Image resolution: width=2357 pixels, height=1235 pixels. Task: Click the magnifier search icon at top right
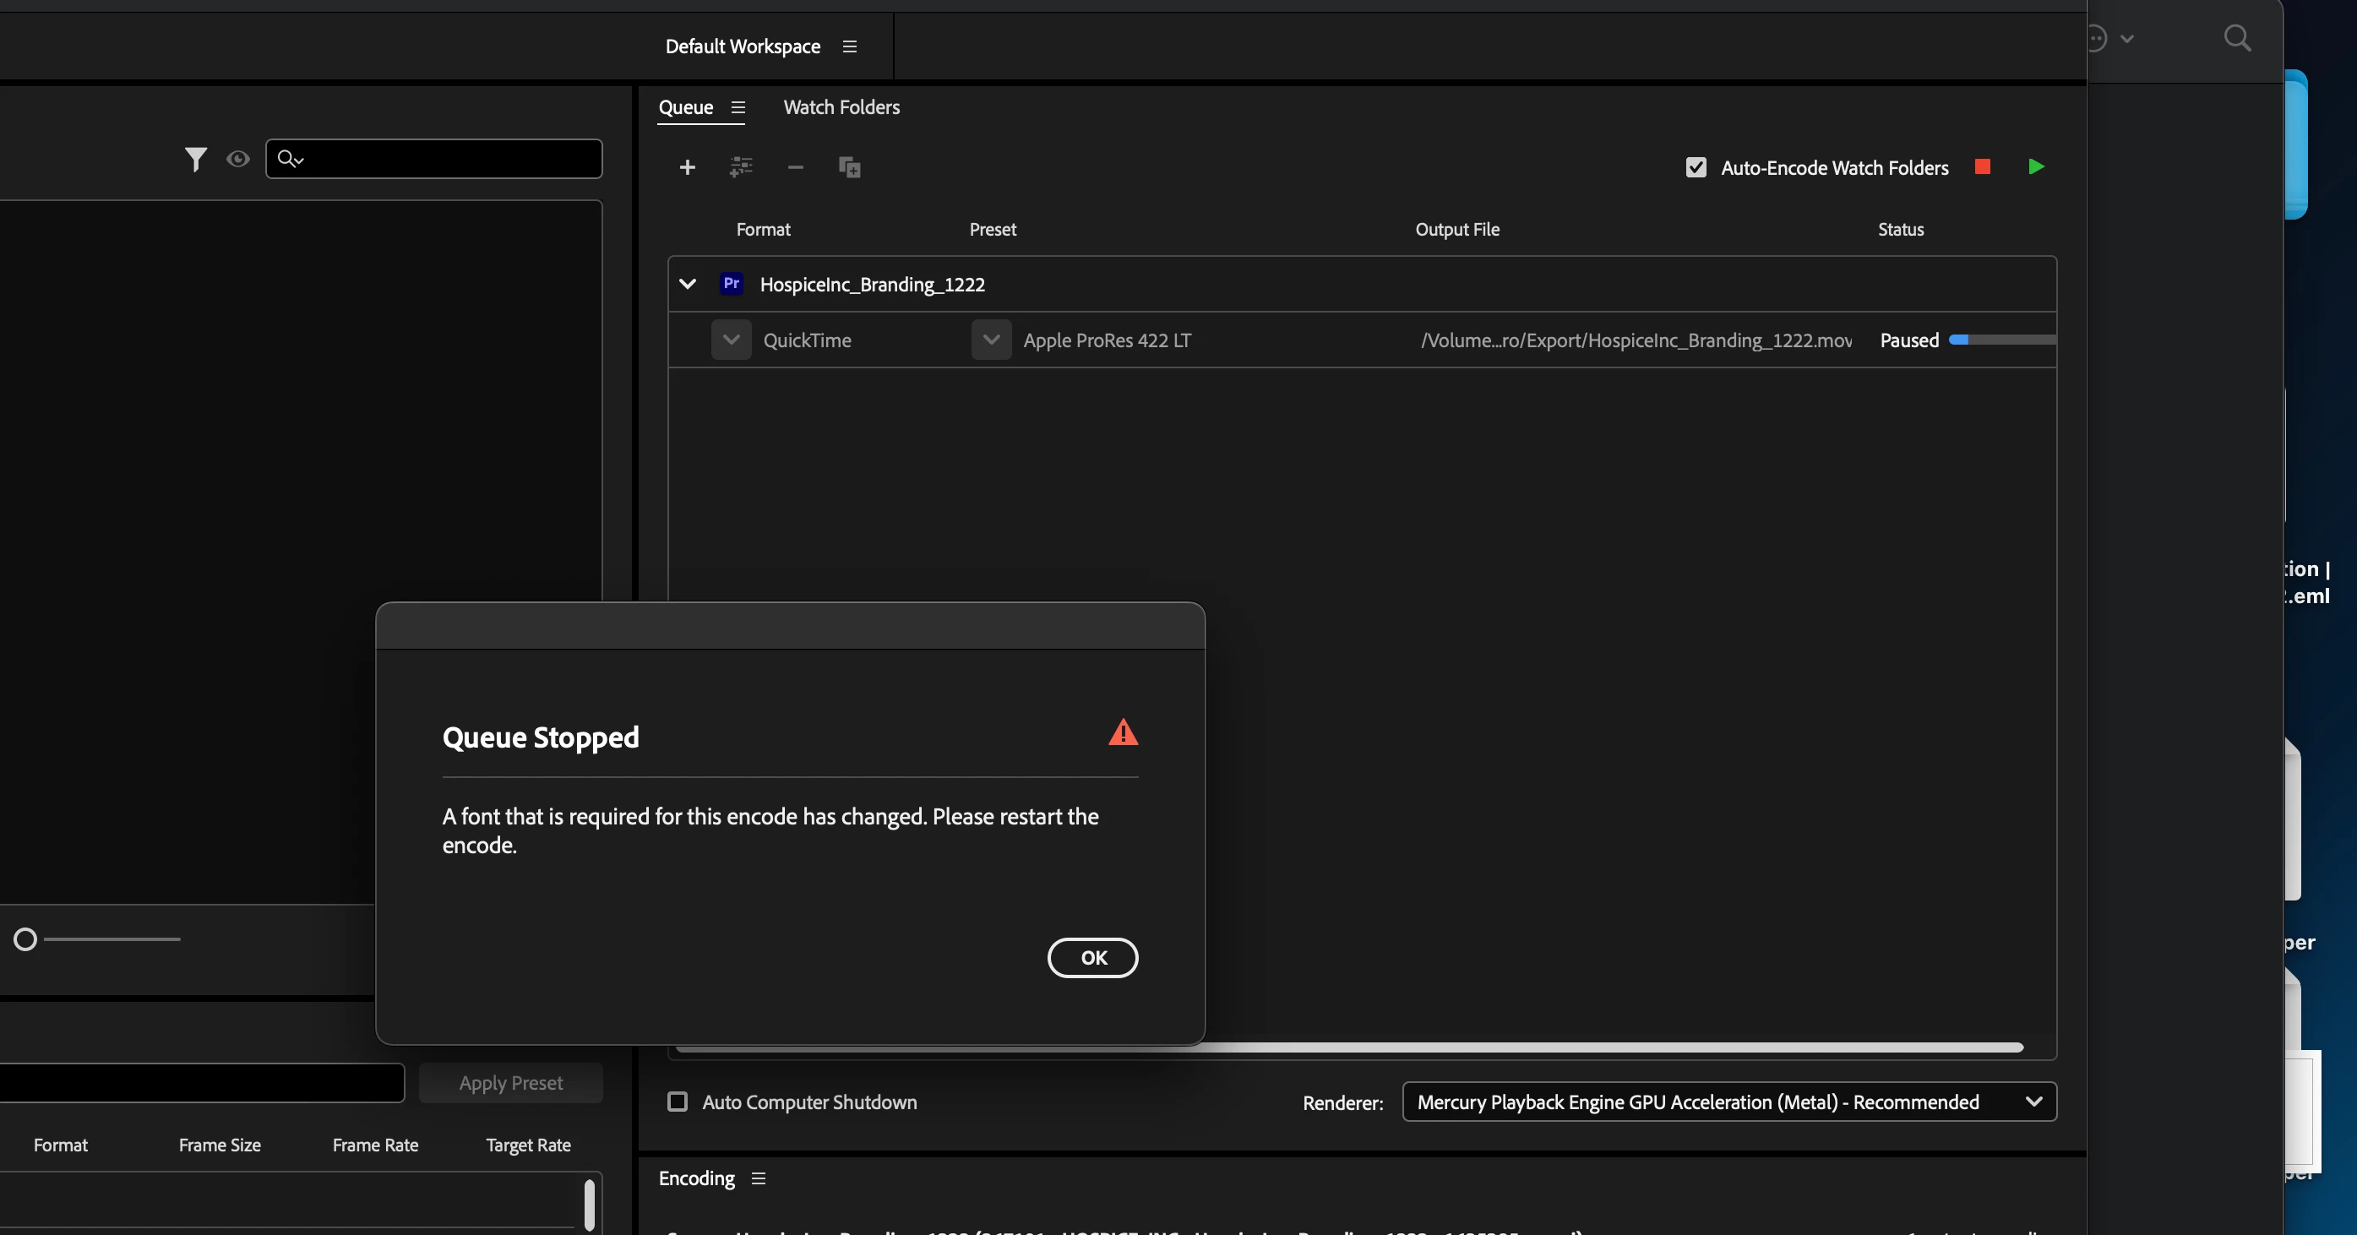tap(2237, 38)
